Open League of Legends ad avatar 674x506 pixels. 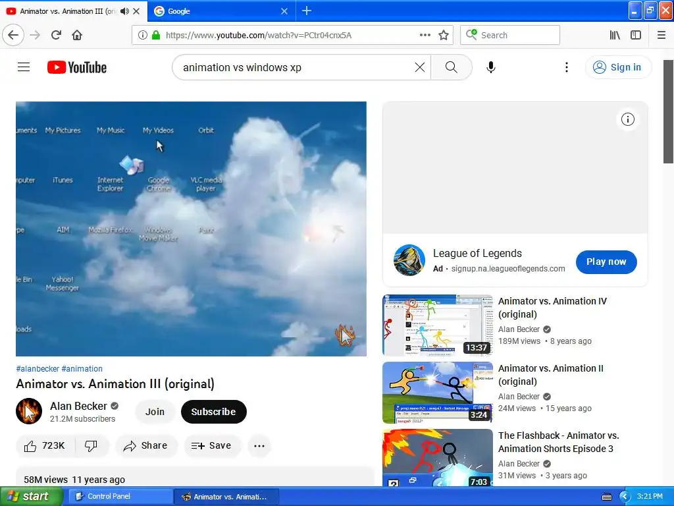pyautogui.click(x=409, y=260)
